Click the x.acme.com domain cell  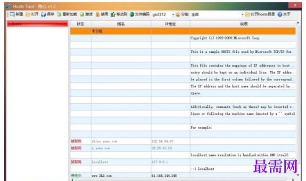pos(121,148)
